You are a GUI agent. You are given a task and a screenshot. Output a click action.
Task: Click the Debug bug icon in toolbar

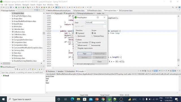19,7
